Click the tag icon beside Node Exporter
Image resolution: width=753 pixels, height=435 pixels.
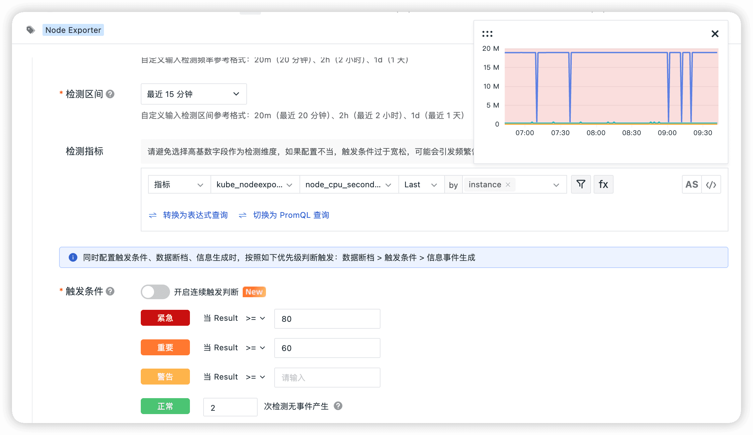coord(31,30)
